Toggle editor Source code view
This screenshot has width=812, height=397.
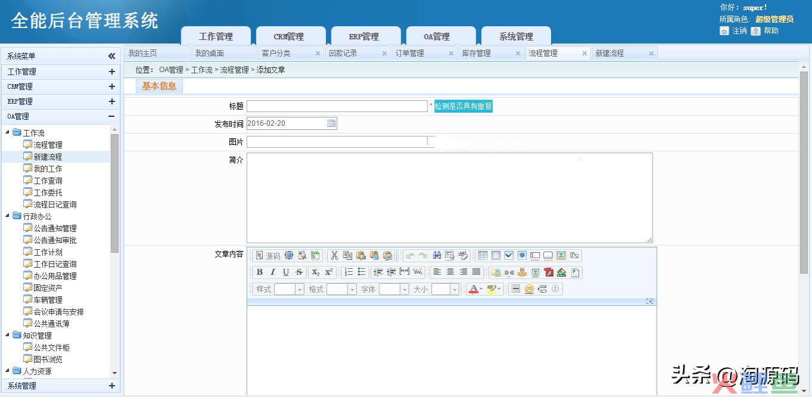(267, 256)
